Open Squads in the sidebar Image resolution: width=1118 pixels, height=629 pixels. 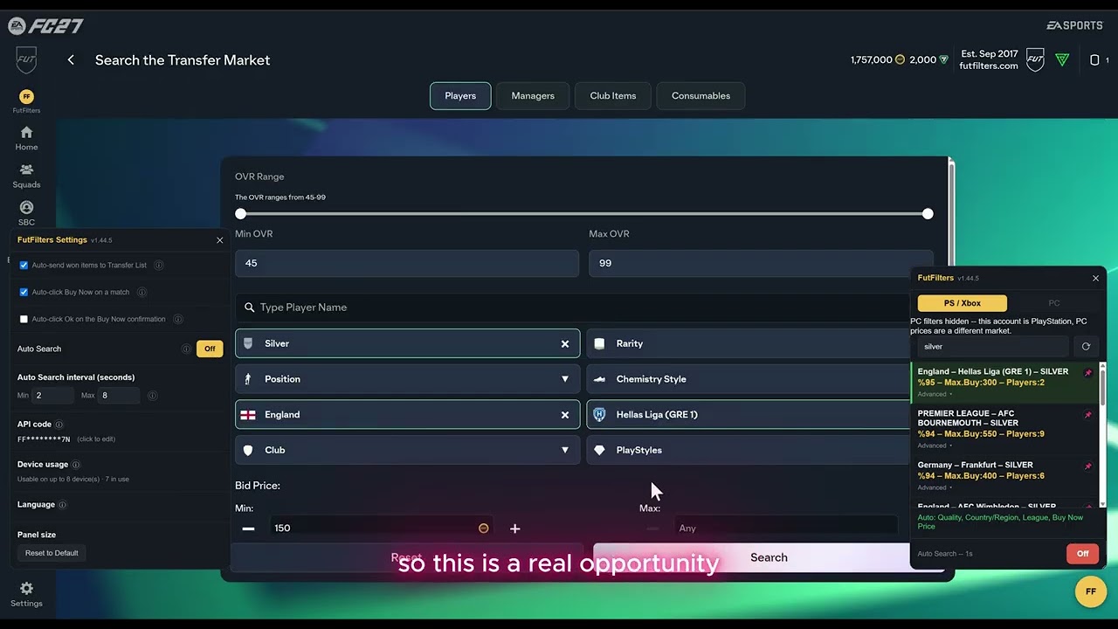tap(26, 176)
